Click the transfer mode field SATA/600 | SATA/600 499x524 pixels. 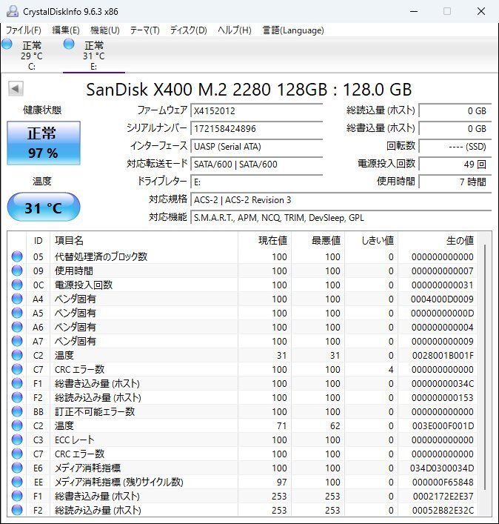[256, 164]
